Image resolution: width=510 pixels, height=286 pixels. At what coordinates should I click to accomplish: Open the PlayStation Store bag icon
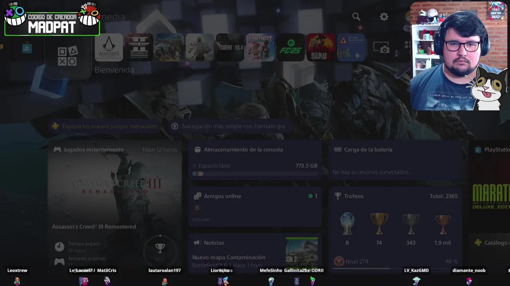[x=27, y=48]
